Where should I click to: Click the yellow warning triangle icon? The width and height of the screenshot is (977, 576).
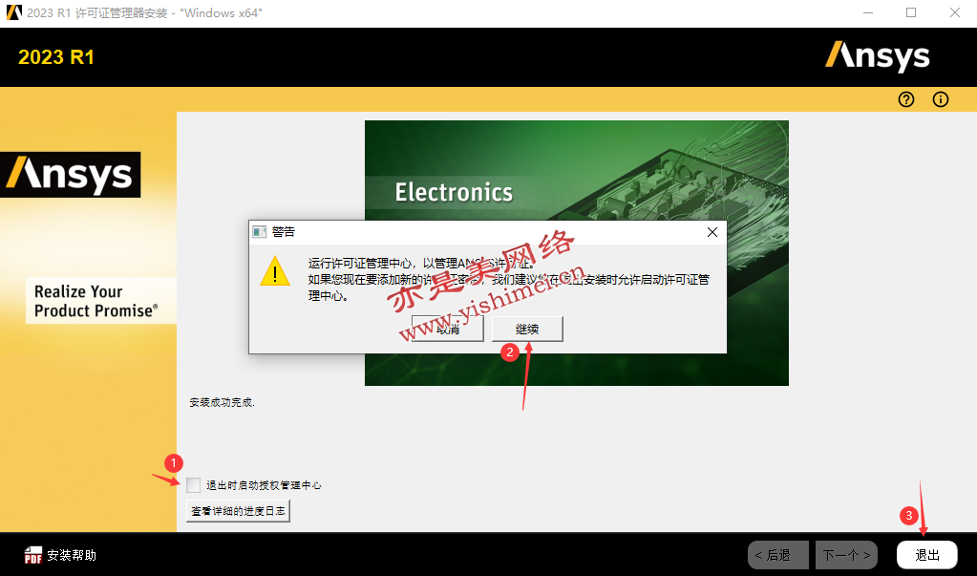(275, 271)
